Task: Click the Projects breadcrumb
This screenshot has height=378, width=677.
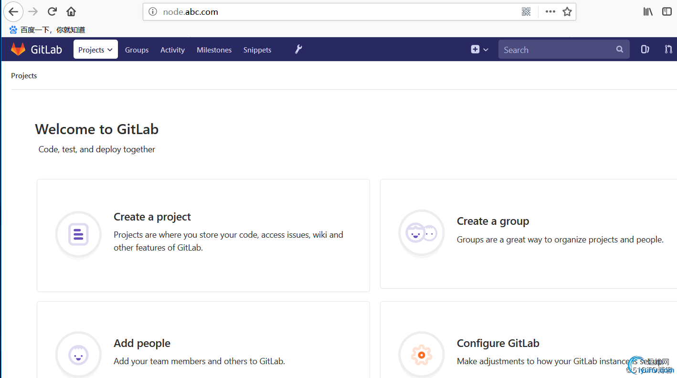Action: coord(24,75)
